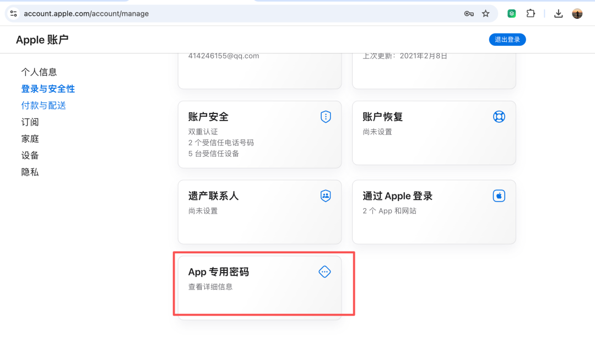Click the lifebuoy icon on 账户恢复 card
This screenshot has width=595, height=359.
click(499, 117)
